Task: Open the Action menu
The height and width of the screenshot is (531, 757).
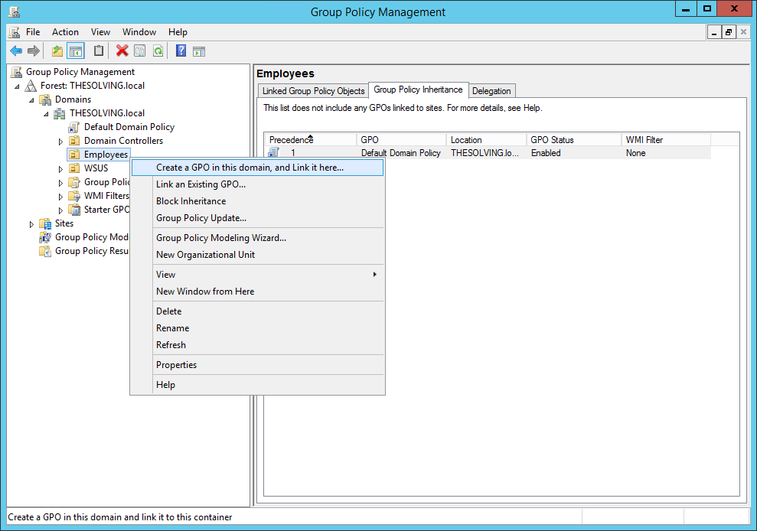Action: click(65, 32)
